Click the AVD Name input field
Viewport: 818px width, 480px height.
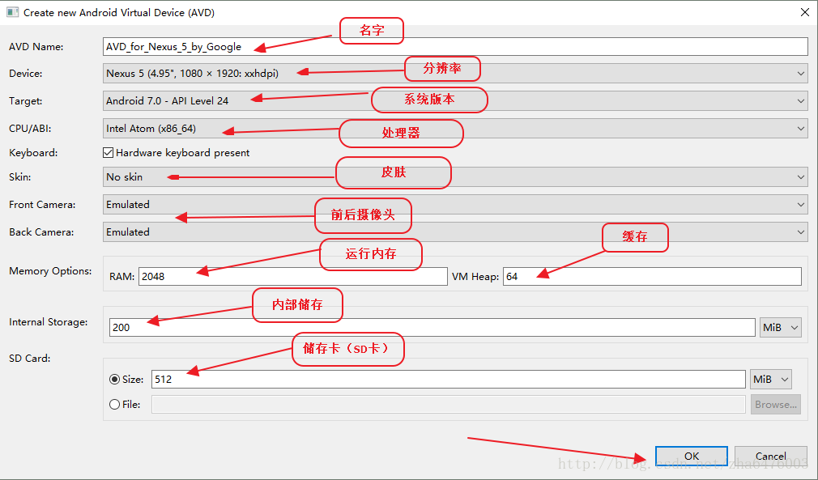point(455,46)
